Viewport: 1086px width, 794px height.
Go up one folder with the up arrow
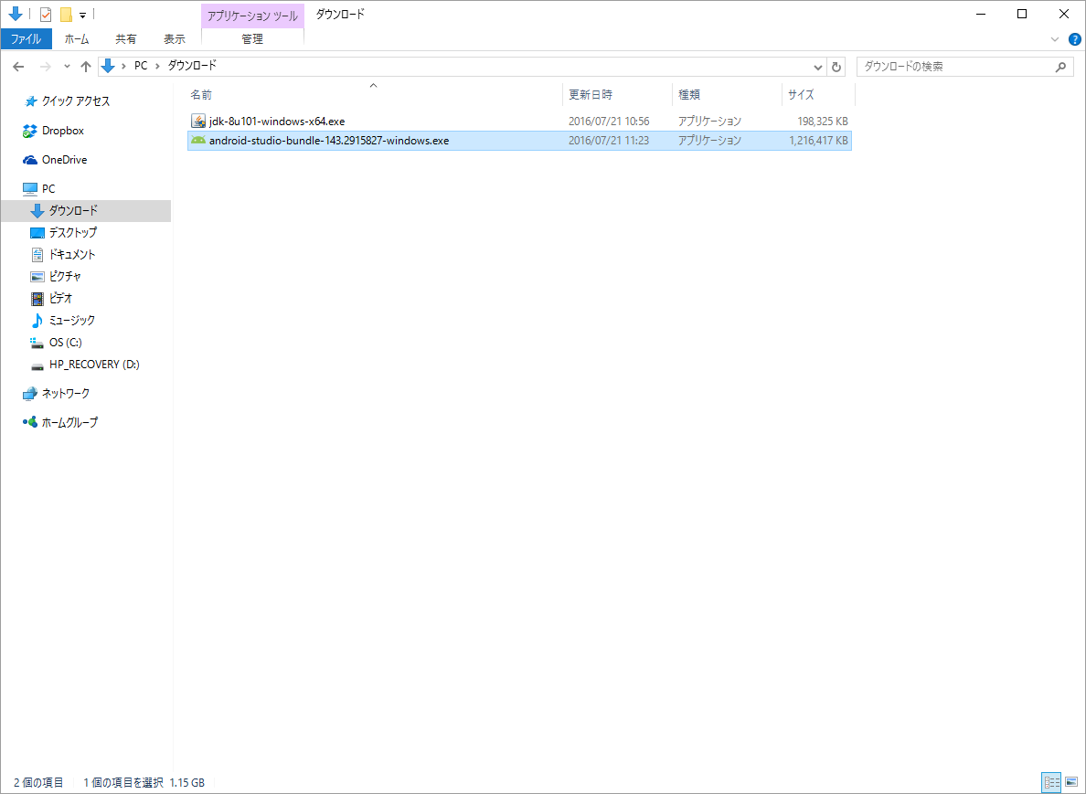point(85,65)
